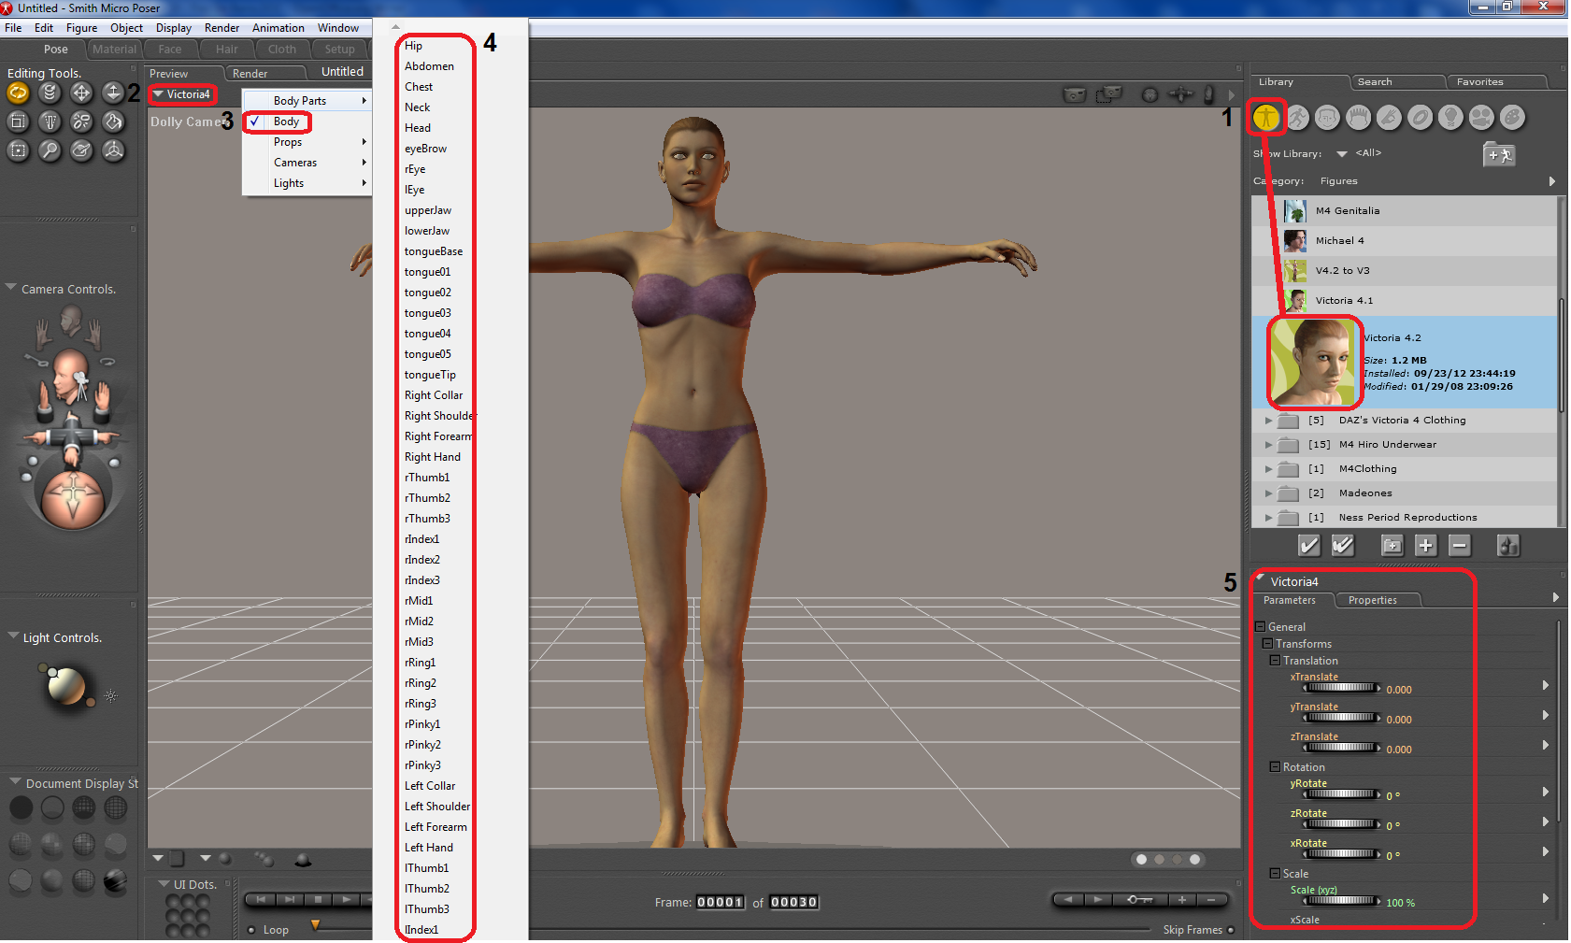Select the Morphing tool
This screenshot has width=1571, height=943.
tap(81, 150)
